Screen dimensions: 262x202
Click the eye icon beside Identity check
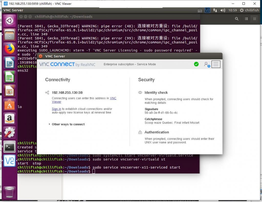(x=140, y=93)
